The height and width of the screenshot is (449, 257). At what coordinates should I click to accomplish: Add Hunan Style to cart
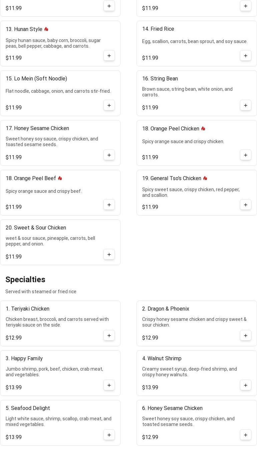109,56
